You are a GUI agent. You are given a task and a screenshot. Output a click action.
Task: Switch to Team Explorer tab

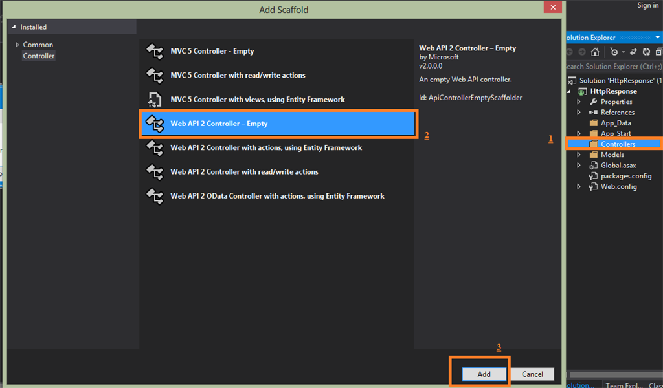[x=624, y=385]
